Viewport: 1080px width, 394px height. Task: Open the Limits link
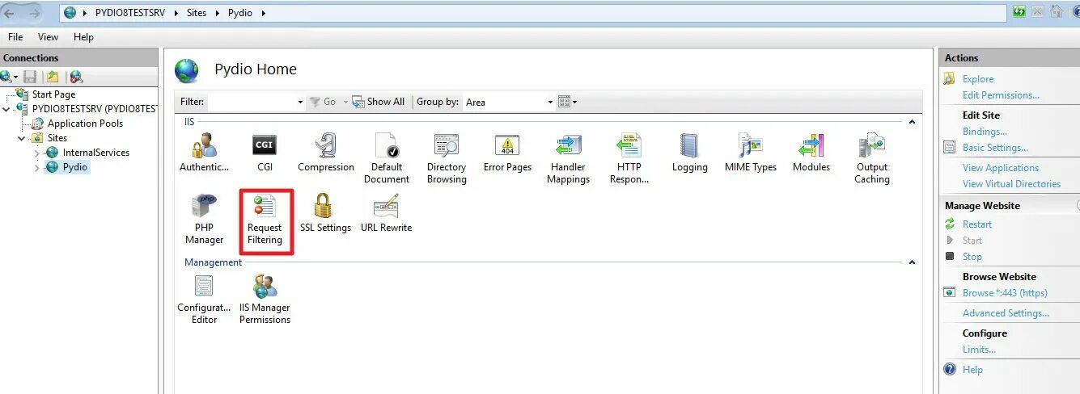coord(979,350)
